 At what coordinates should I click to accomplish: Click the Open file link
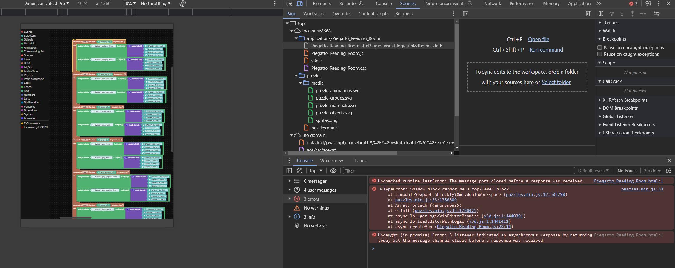[x=539, y=39]
